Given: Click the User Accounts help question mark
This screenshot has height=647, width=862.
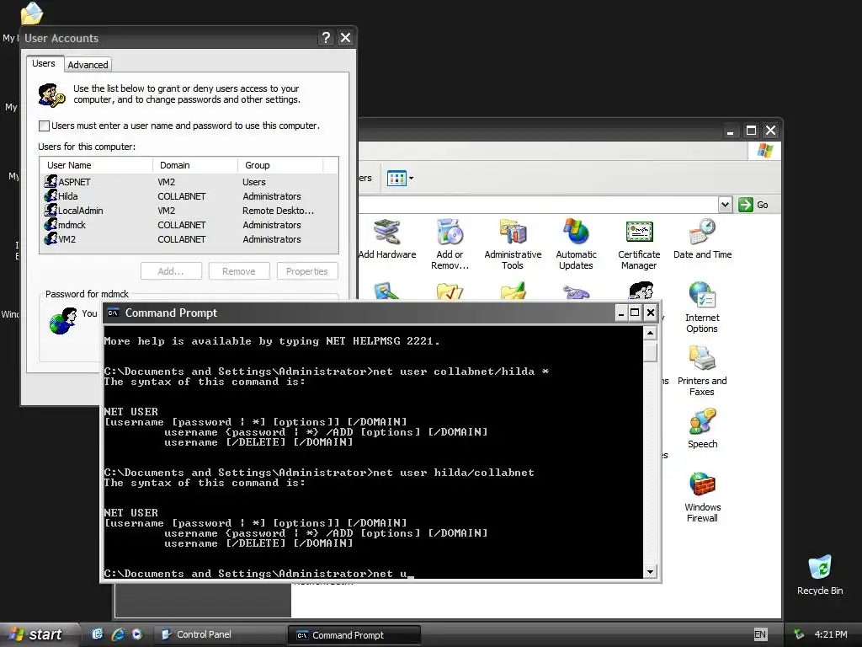Looking at the screenshot, I should click(326, 37).
